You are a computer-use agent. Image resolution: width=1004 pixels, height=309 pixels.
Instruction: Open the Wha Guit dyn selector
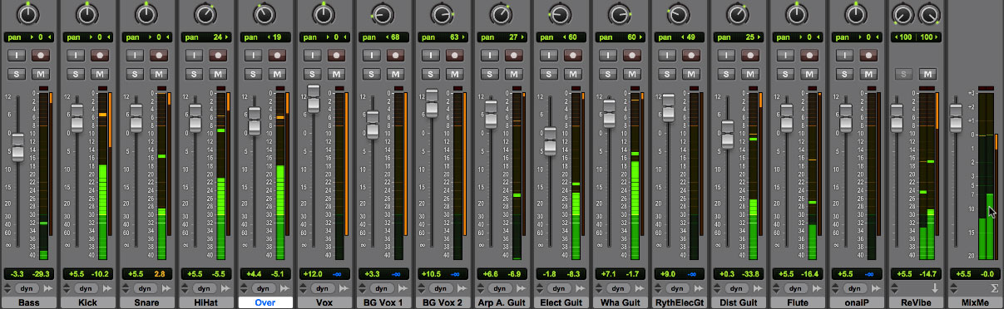[x=619, y=287]
